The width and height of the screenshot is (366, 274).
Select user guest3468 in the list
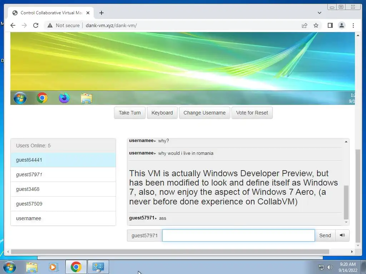click(63, 189)
